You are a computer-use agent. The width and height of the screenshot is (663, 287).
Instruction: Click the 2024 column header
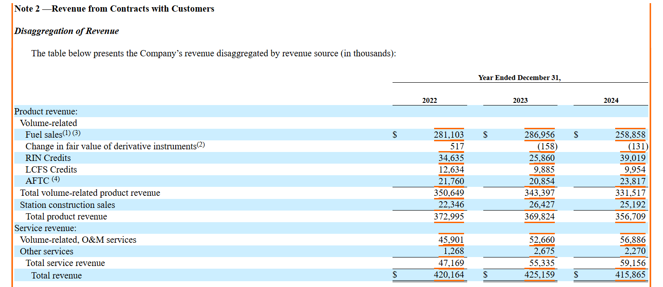[x=611, y=101]
